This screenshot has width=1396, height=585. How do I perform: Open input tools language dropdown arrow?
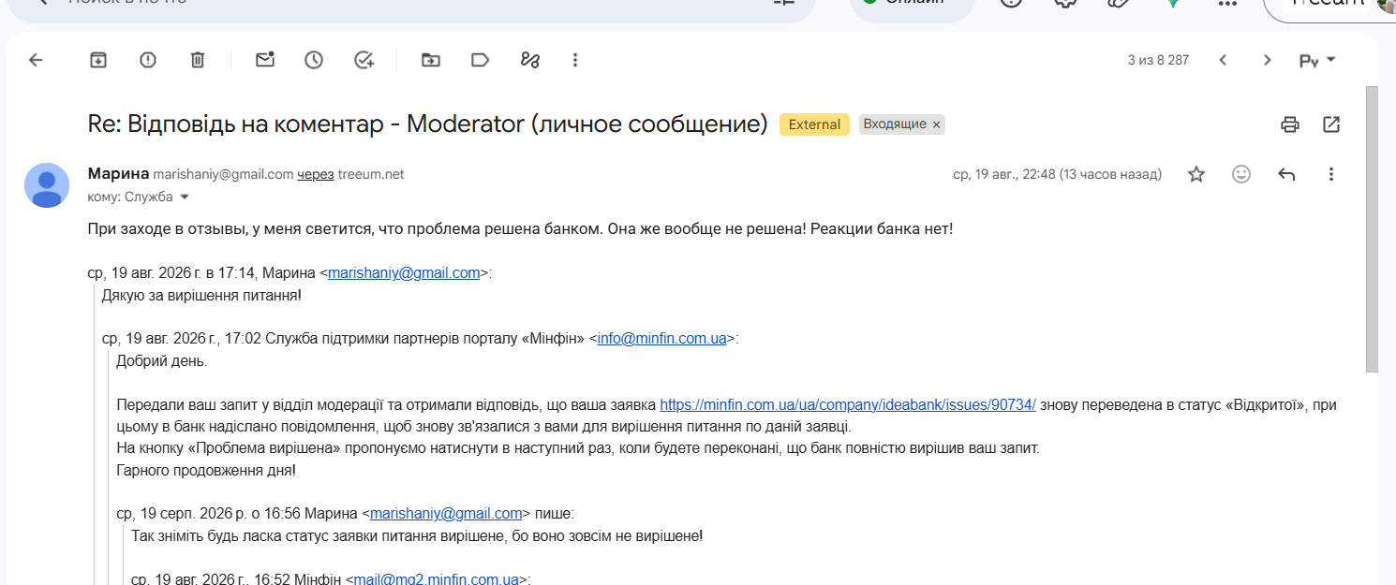(1331, 60)
